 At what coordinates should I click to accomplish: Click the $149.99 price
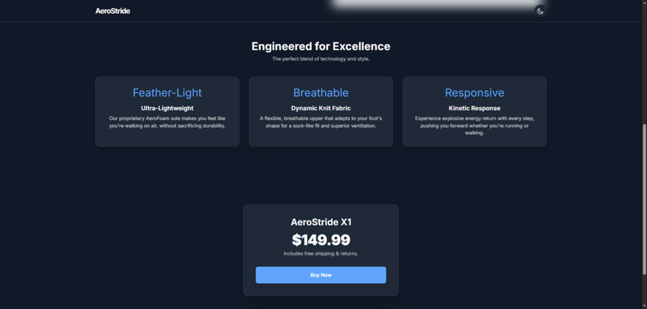pyautogui.click(x=321, y=240)
